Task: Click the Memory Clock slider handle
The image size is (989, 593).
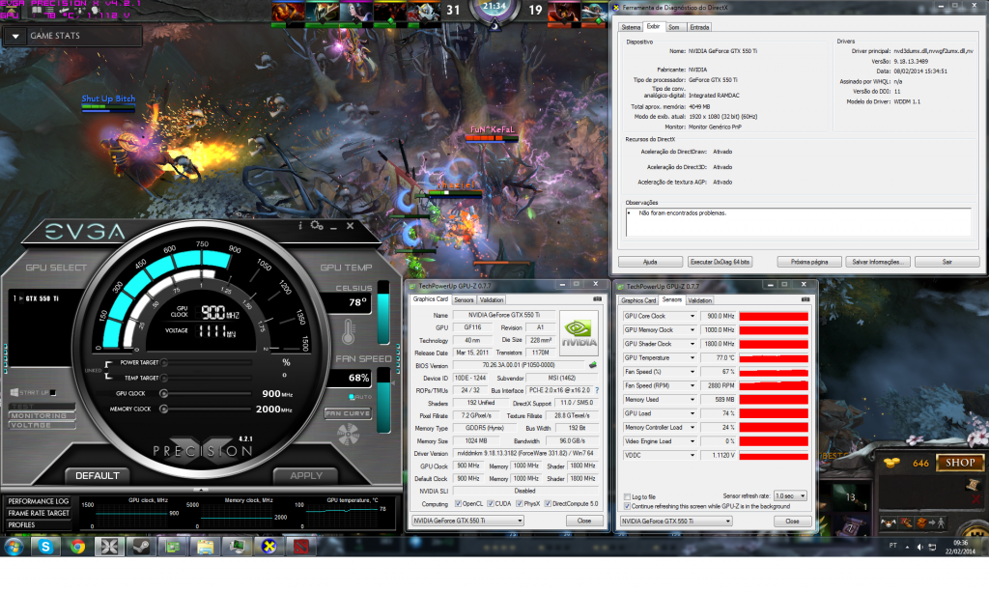Action: [163, 409]
